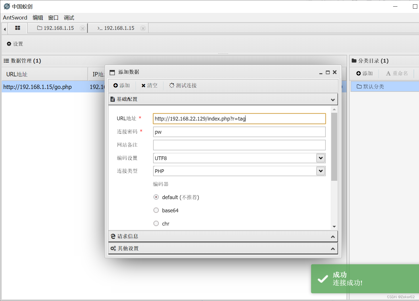Open the 调试 menu
The height and width of the screenshot is (301, 419).
coord(69,18)
